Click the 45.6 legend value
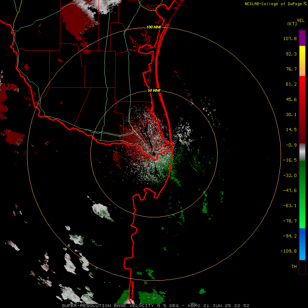The width and height of the screenshot is (308, 308). coord(291,99)
